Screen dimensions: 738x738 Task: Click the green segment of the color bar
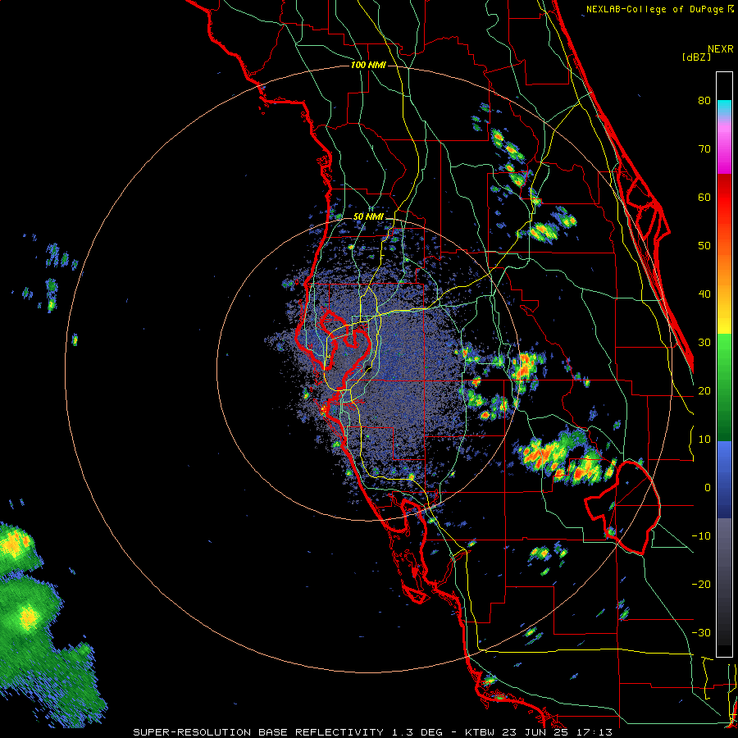724,387
